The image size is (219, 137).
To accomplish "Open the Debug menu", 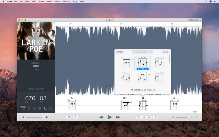I will tap(75, 1).
